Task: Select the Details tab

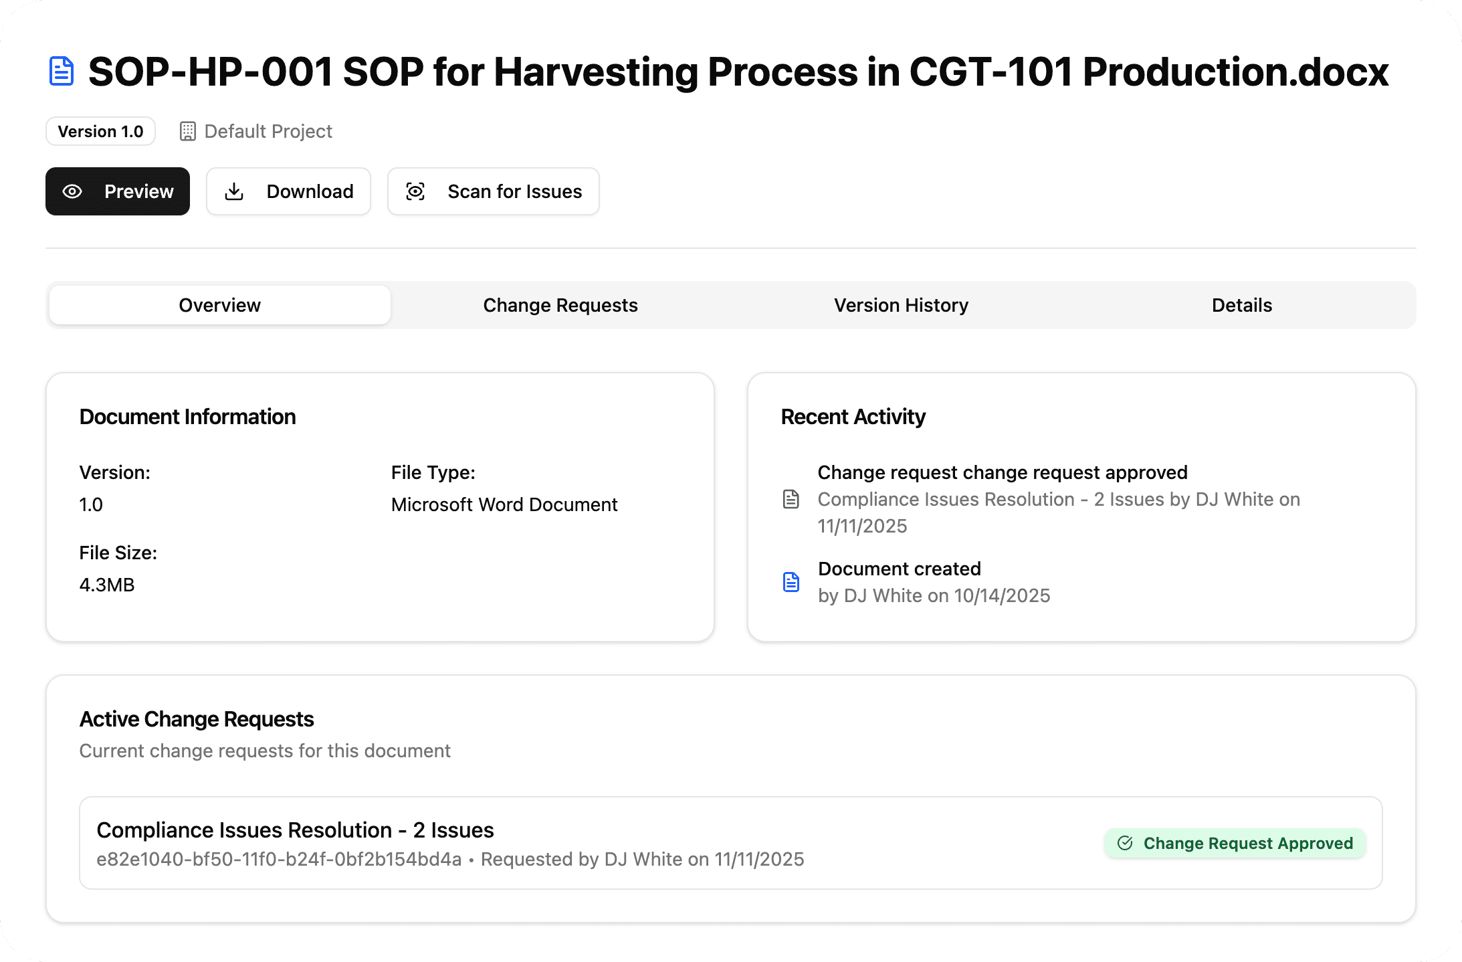Action: 1241,305
